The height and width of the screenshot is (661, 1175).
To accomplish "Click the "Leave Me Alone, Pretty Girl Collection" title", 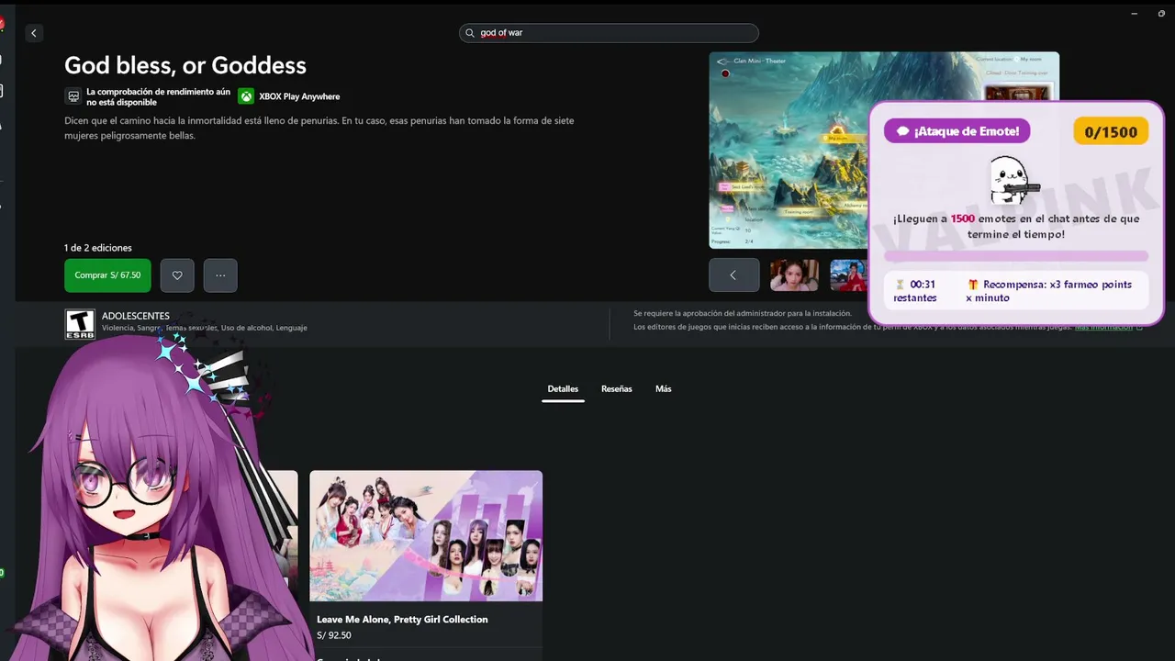I will [x=402, y=620].
